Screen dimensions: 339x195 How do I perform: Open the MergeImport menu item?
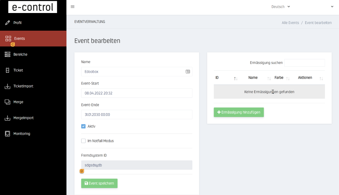pyautogui.click(x=23, y=118)
